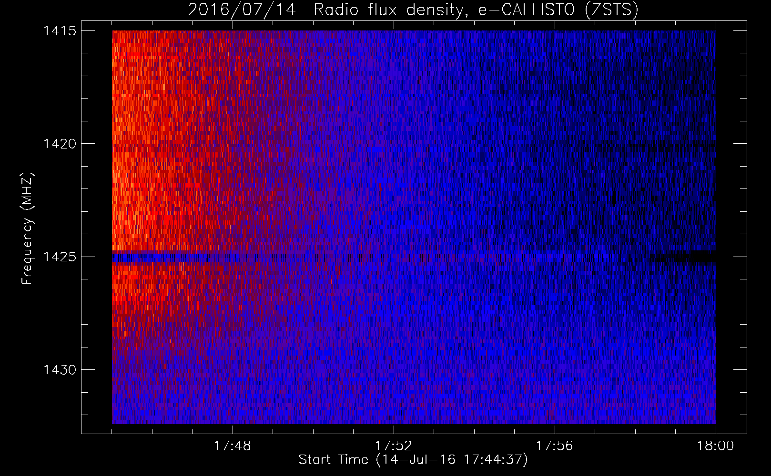Click the '1415' frequency axis label
This screenshot has height=476, width=771.
pyautogui.click(x=60, y=31)
